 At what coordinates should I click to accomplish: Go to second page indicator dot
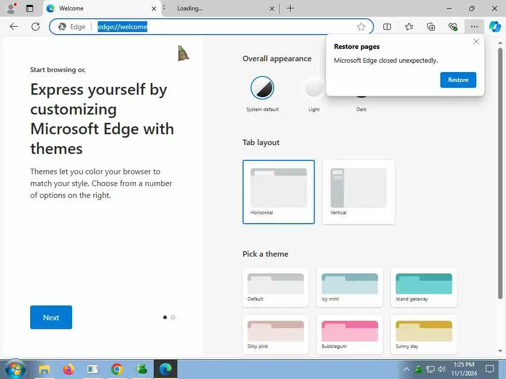pos(173,317)
